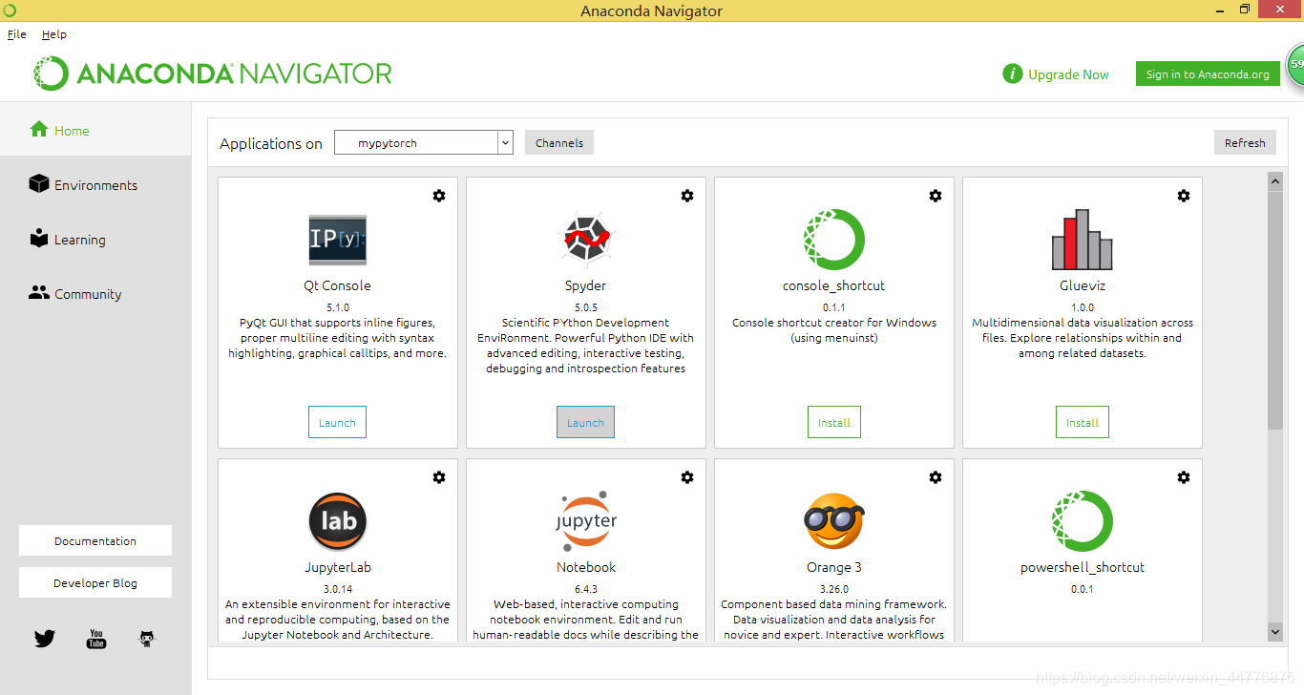Click the green notification badge
The image size is (1304, 695).
click(1294, 67)
